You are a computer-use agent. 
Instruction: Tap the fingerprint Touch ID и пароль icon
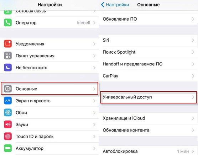[8, 137]
